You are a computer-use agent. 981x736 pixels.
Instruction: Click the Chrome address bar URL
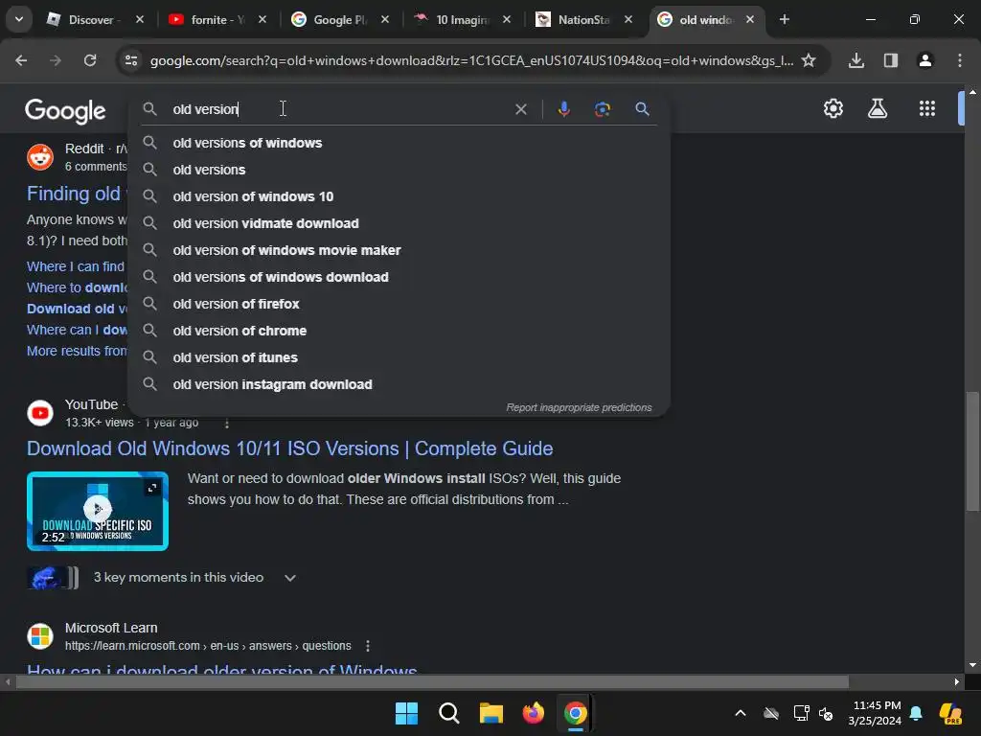click(x=471, y=60)
